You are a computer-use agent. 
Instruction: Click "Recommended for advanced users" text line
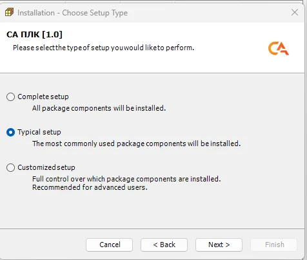coord(90,187)
